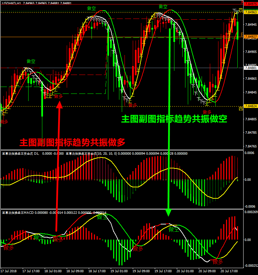258x275 pixels.
Task: Click the yellow price tag 7.84824
Action: pos(250,106)
